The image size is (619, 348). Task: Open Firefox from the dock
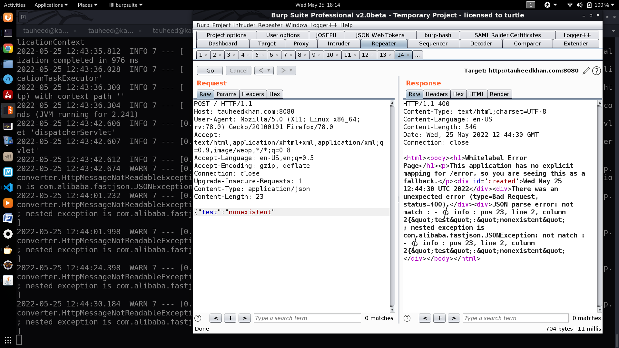click(x=8, y=17)
